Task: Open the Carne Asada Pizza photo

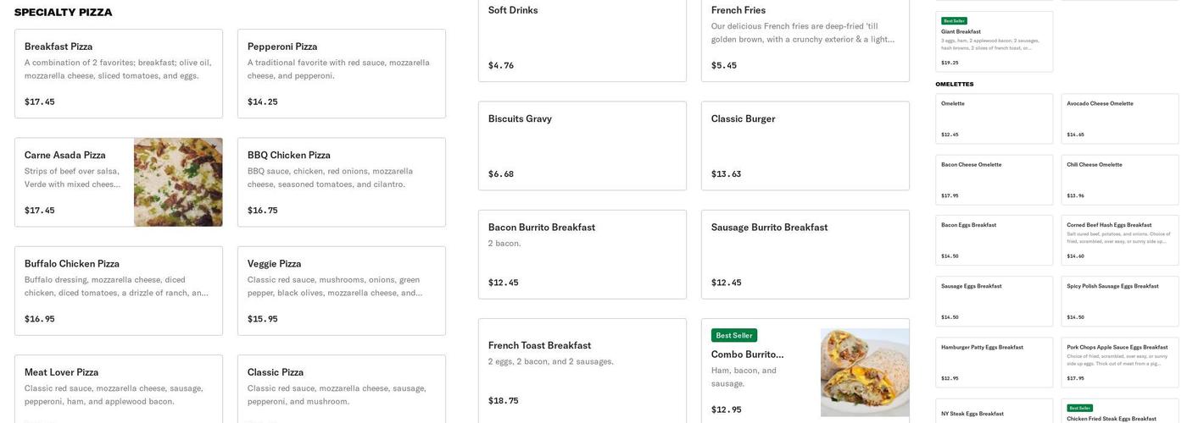Action: [178, 182]
